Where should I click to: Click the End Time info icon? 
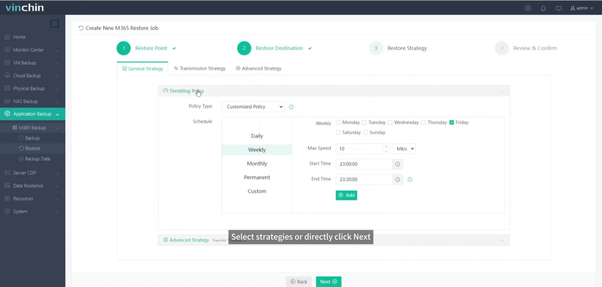click(410, 179)
